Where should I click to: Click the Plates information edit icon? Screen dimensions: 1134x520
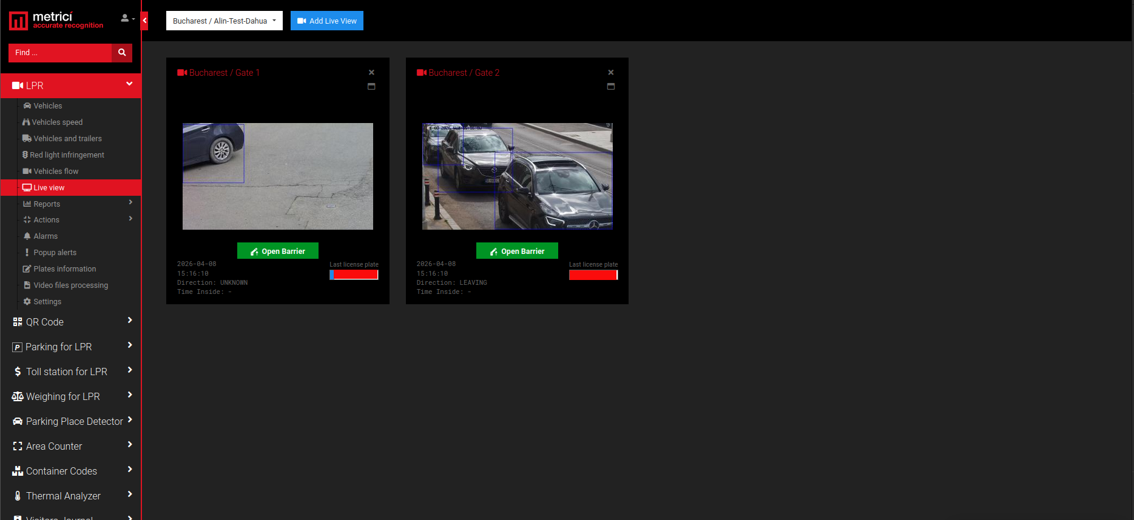click(x=27, y=269)
